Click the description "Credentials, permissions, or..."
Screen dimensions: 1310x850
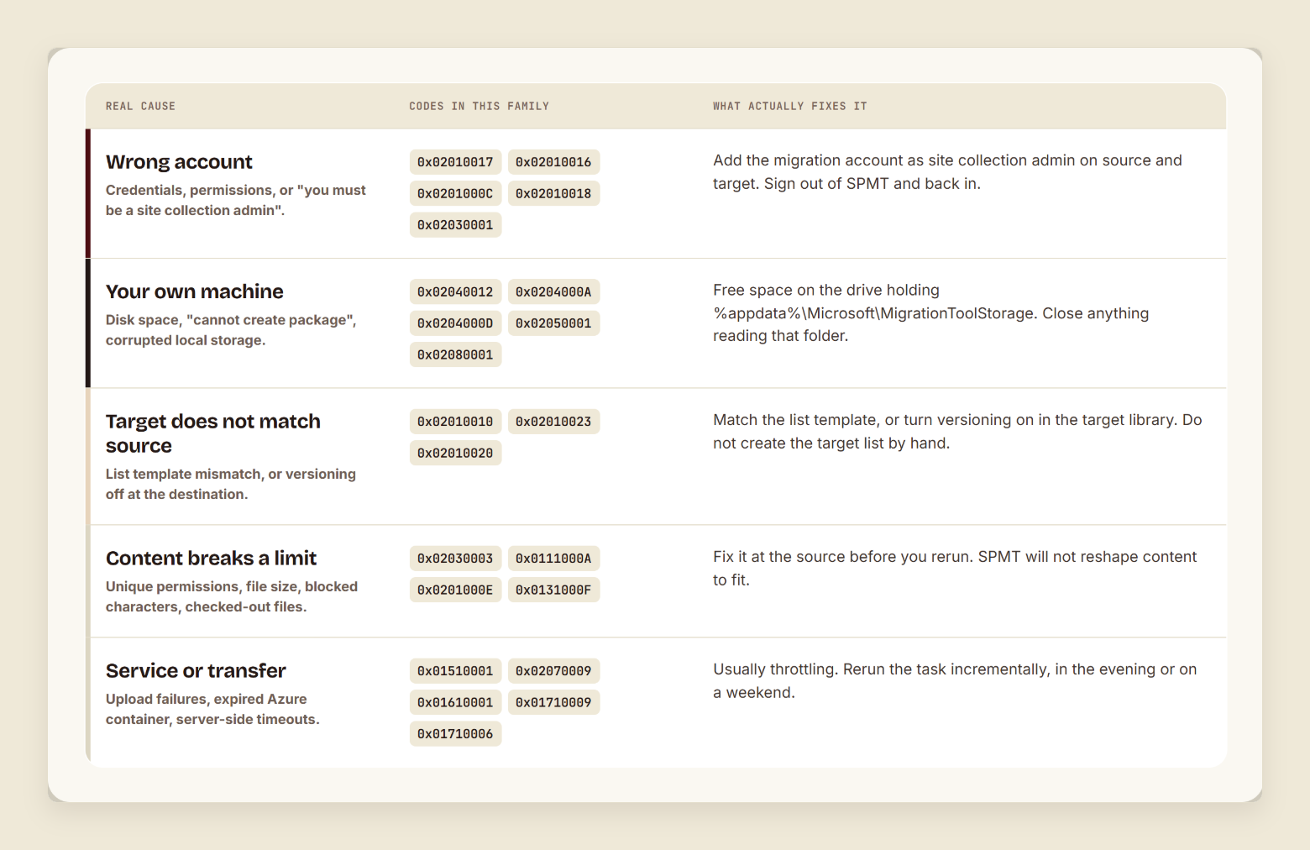pos(236,201)
